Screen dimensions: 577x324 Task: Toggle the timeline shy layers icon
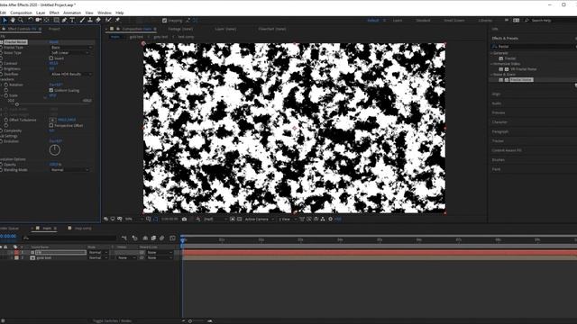click(x=145, y=238)
